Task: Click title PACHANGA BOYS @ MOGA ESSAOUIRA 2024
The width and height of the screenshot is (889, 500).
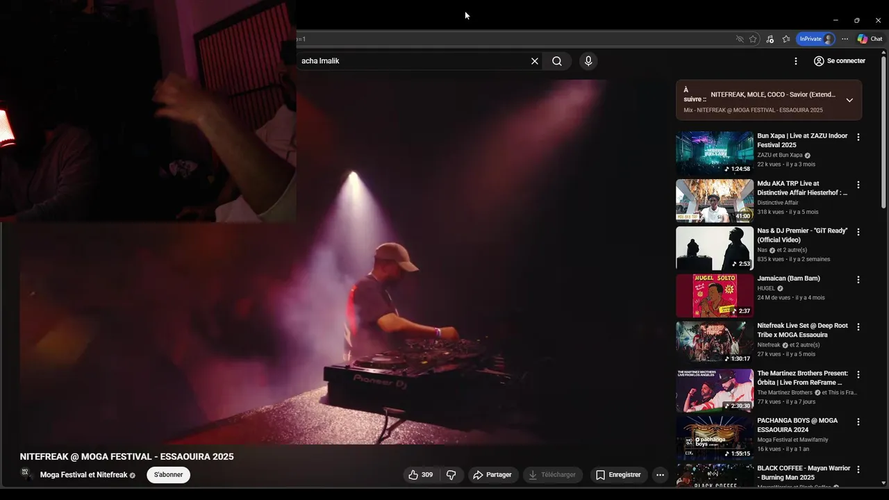Action: [x=797, y=425]
